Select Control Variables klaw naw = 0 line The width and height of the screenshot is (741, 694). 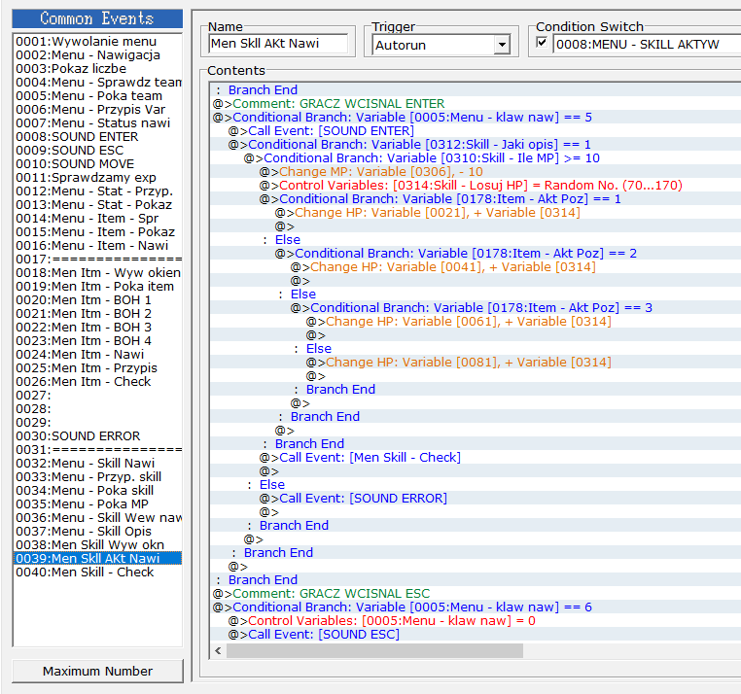pyautogui.click(x=476, y=621)
